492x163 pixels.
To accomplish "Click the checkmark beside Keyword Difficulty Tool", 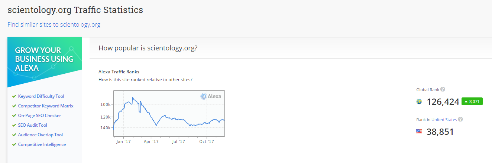I will coord(14,96).
